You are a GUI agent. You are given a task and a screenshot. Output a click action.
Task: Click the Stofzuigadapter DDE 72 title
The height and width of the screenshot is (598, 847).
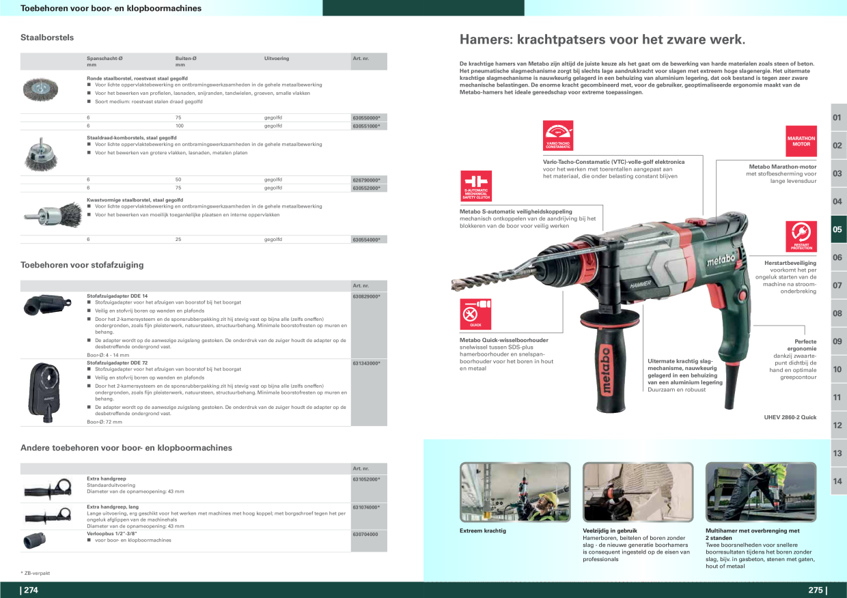click(117, 363)
